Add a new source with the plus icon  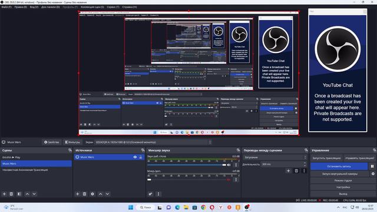tap(77, 194)
